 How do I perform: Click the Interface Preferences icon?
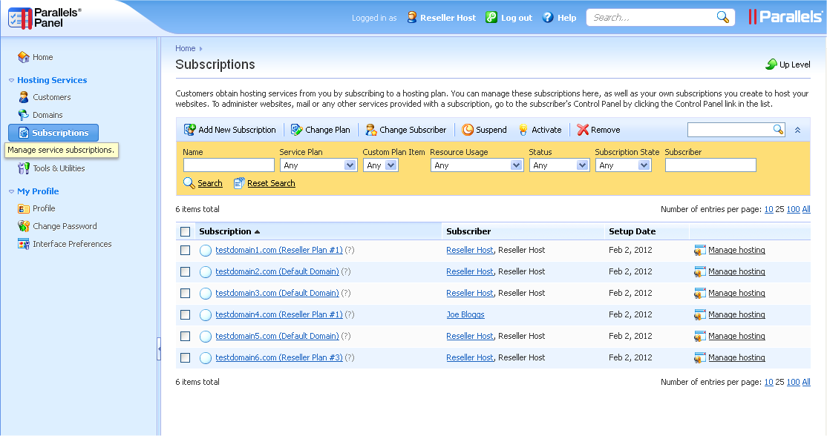(24, 245)
